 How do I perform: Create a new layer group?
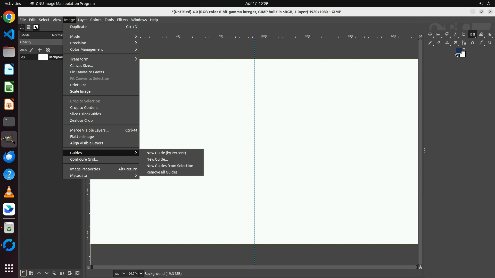(x=31, y=273)
